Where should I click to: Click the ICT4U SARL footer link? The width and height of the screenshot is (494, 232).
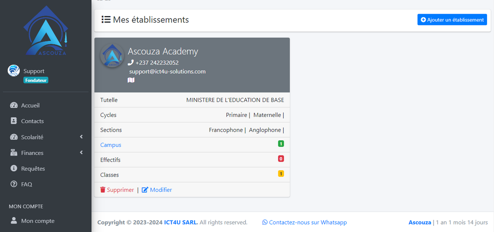pyautogui.click(x=181, y=222)
